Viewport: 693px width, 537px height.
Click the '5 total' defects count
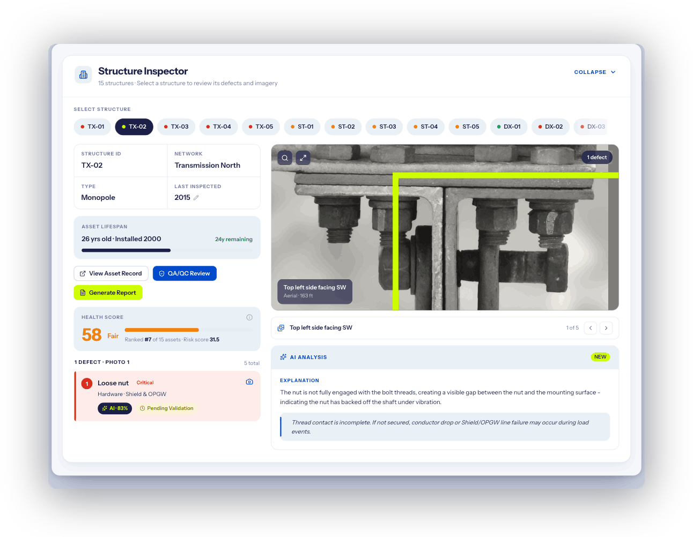pos(252,363)
